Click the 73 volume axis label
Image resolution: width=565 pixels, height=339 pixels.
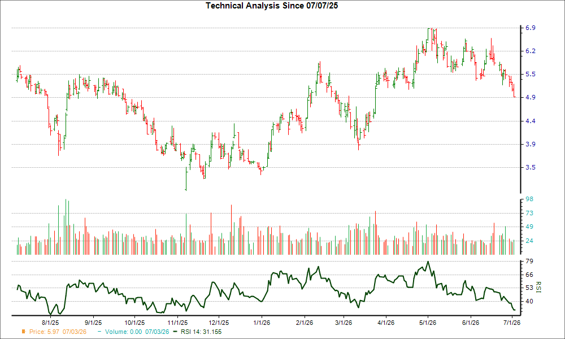click(x=529, y=213)
